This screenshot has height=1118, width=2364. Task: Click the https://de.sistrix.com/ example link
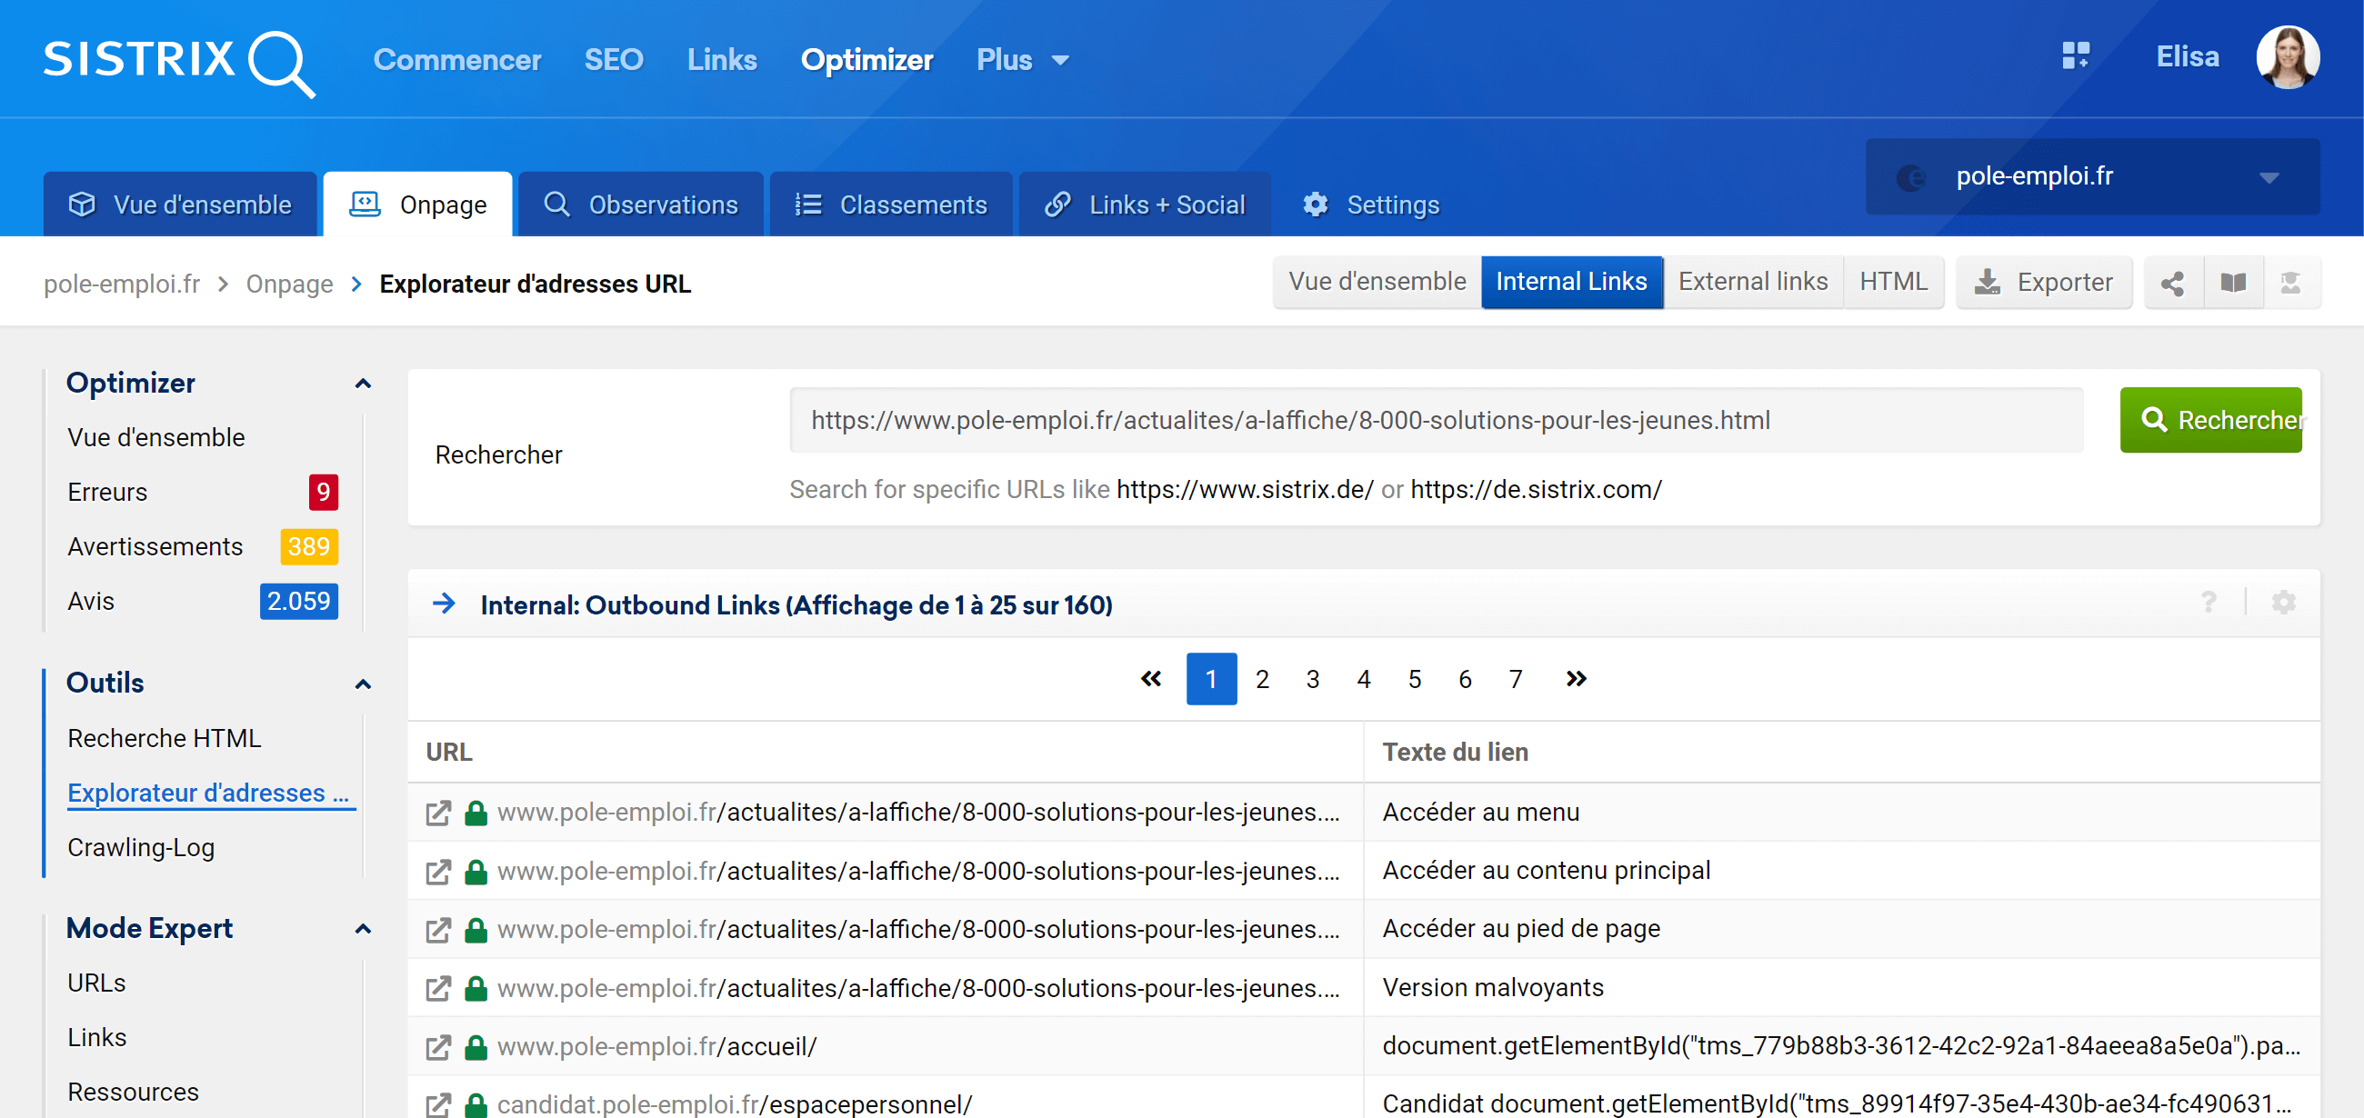tap(1536, 490)
